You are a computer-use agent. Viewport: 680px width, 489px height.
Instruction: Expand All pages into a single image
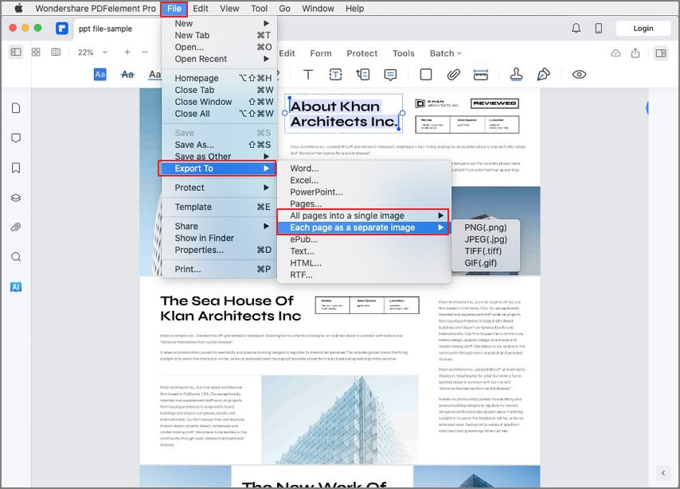coord(364,215)
